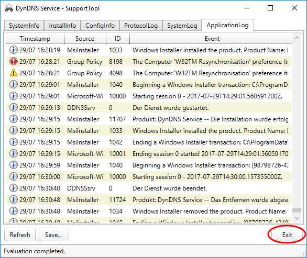This screenshot has width=307, height=258.
Task: Click info icon of 'Der Dienst wurde beendet' row
Action: pos(14,188)
